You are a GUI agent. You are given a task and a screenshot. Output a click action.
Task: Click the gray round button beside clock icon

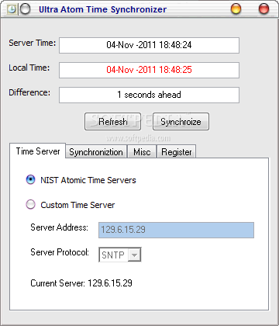[25, 9]
